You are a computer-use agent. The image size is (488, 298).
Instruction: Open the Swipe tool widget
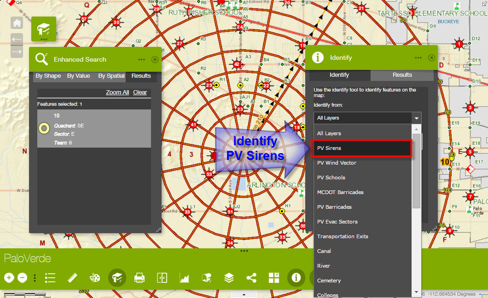[162, 277]
